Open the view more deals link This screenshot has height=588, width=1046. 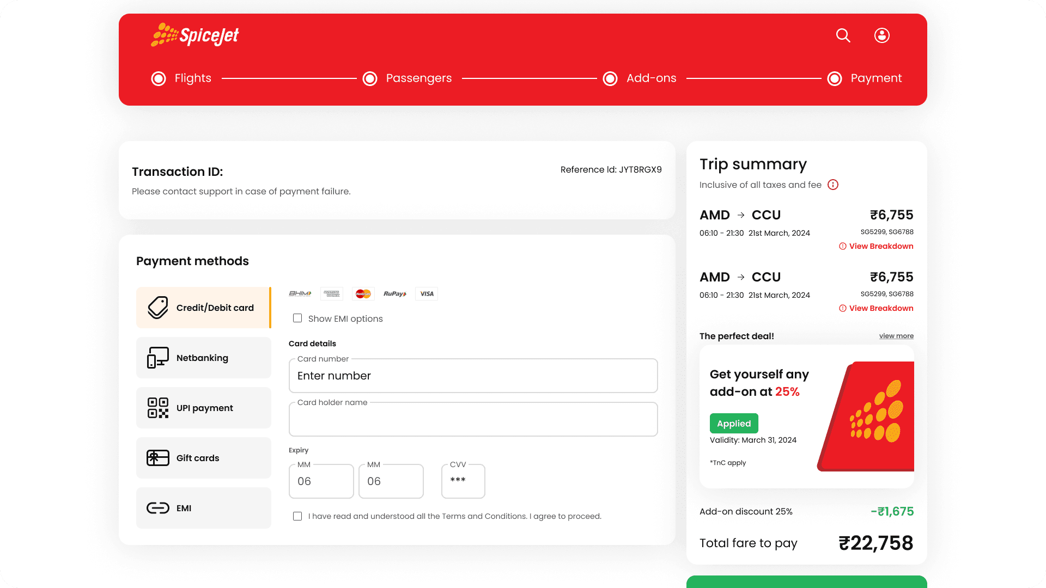(x=896, y=336)
